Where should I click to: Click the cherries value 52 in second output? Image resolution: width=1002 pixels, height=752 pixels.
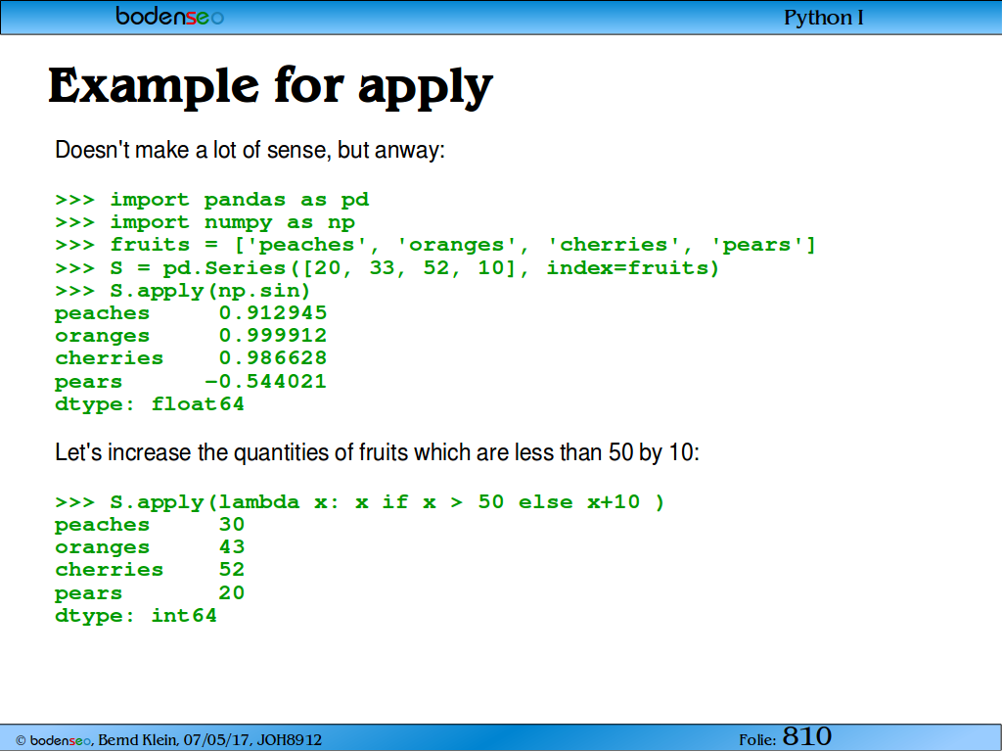point(231,570)
